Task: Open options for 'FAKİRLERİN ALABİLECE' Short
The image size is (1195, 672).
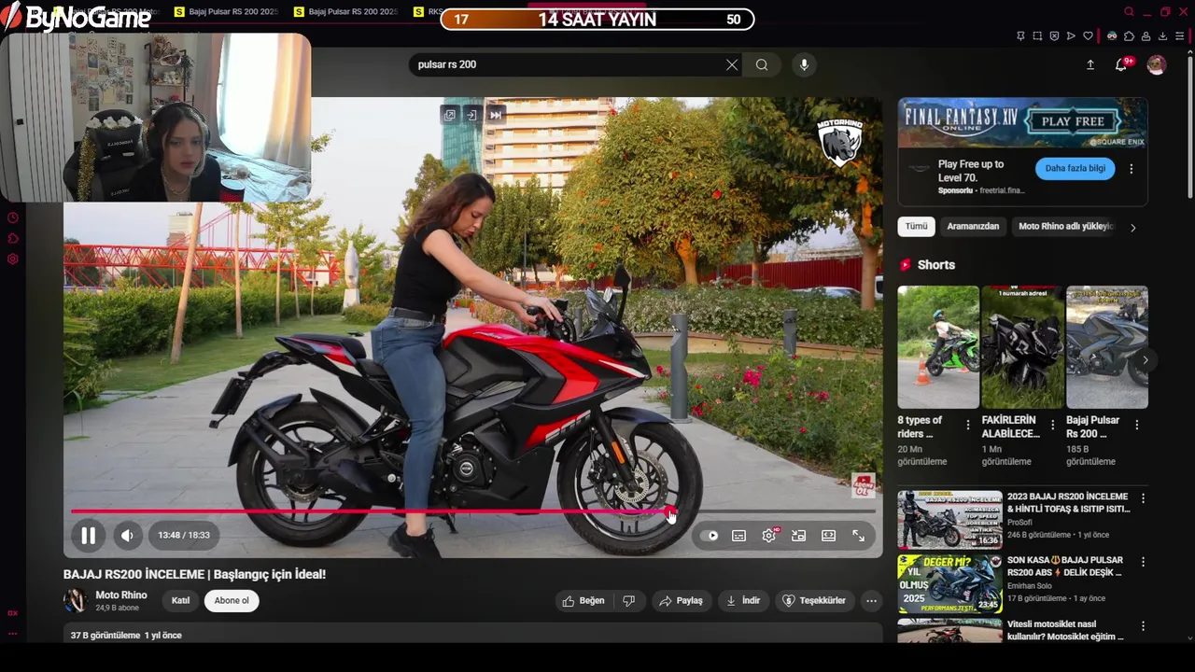Action: click(1052, 425)
